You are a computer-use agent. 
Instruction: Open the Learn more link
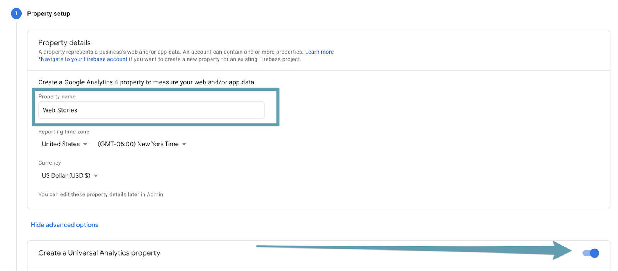[319, 52]
